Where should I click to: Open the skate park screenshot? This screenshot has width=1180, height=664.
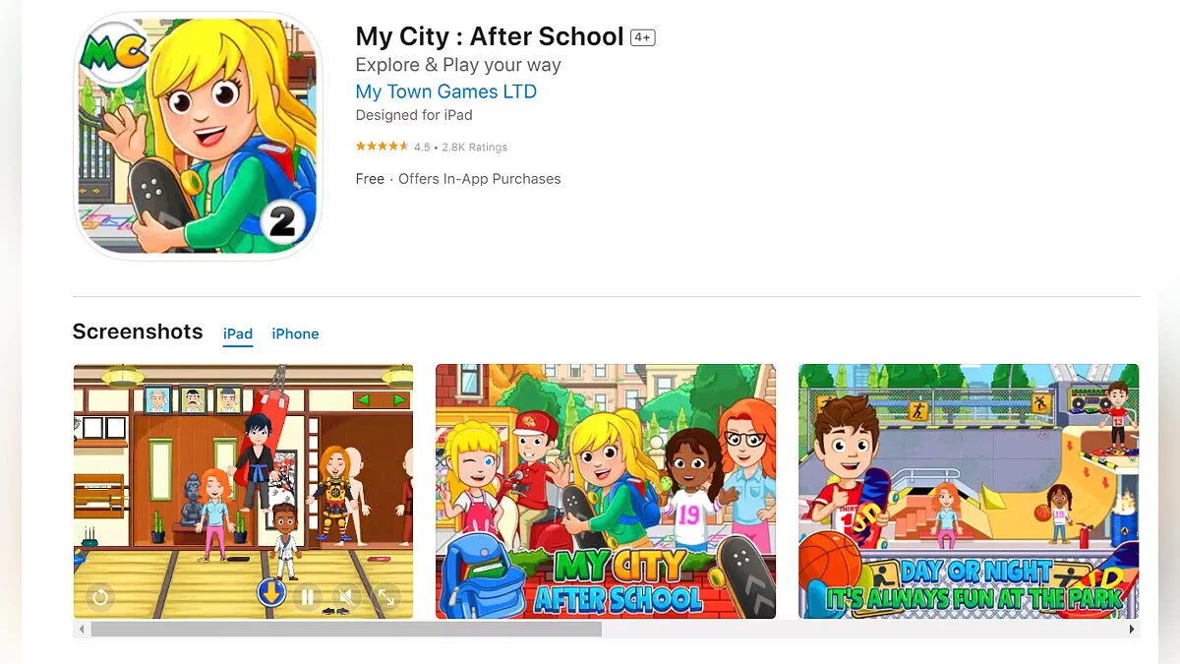point(969,491)
